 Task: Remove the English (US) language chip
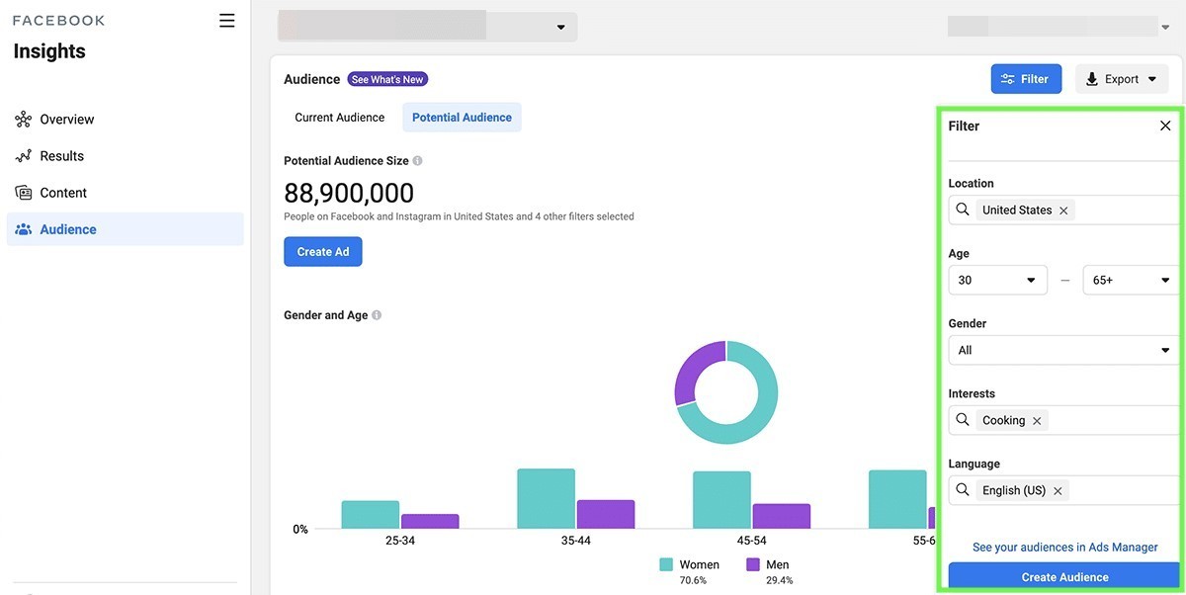point(1058,491)
